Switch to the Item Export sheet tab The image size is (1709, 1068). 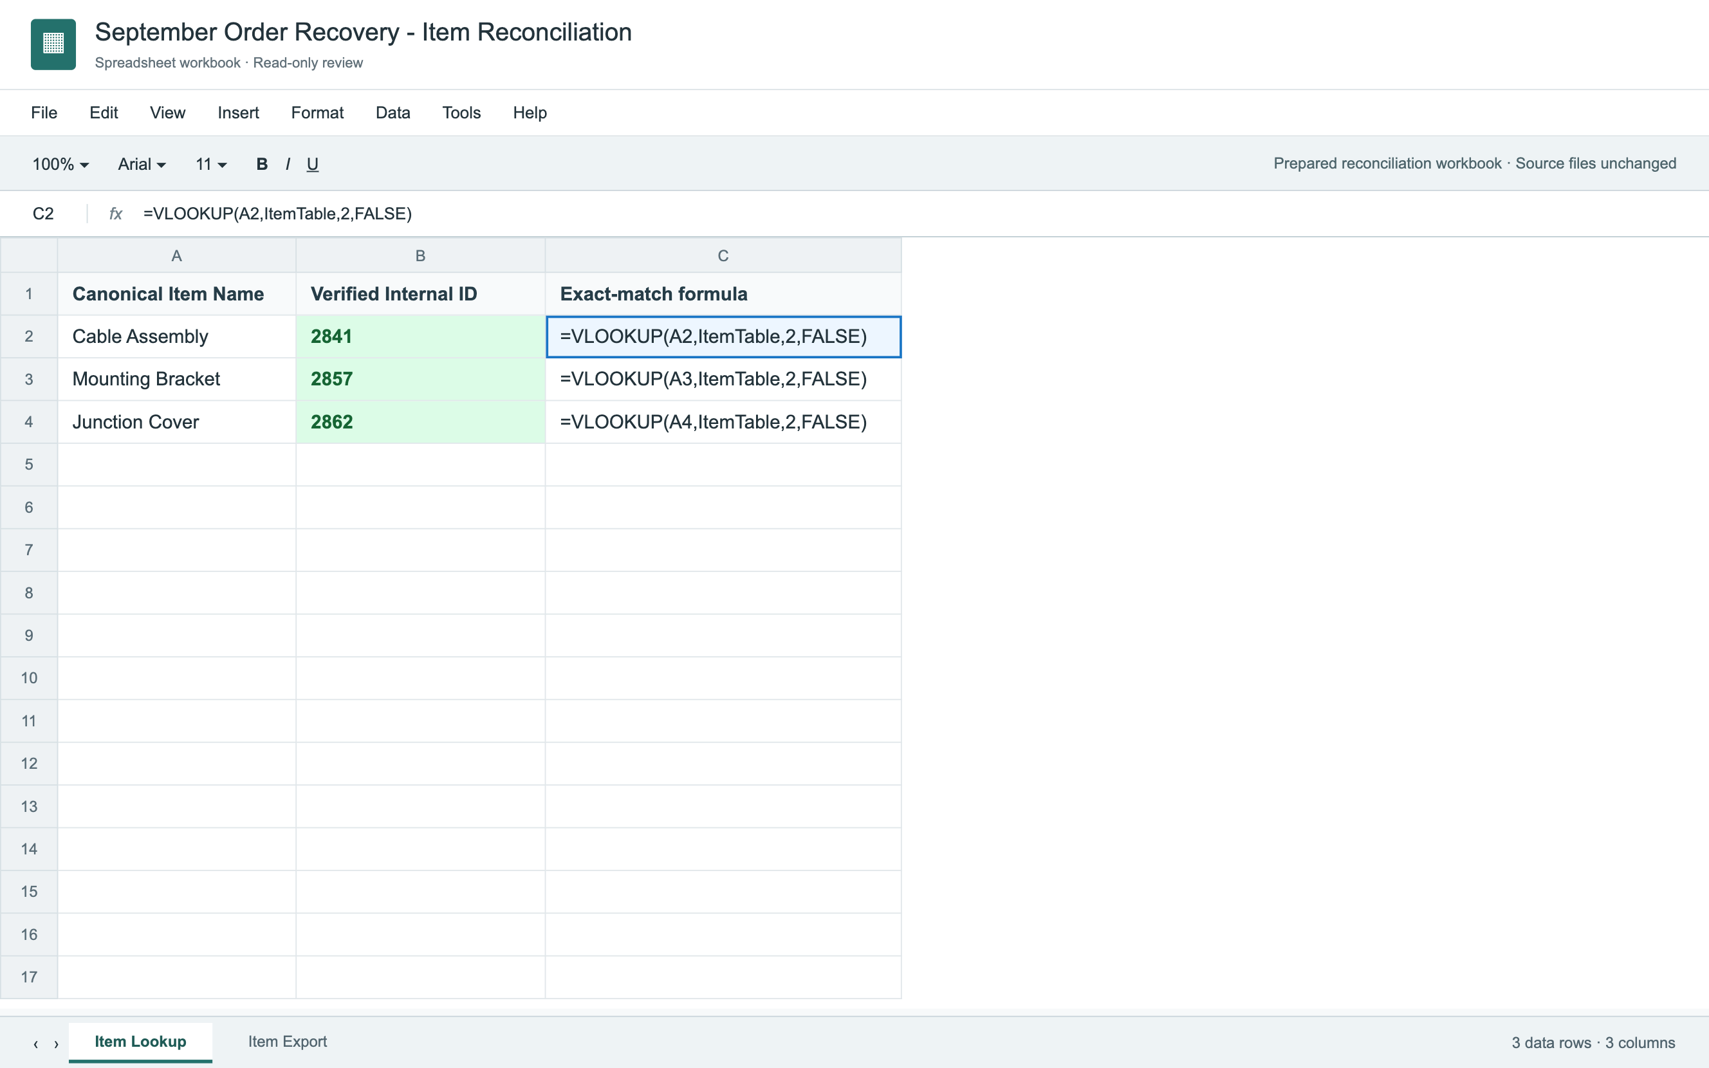(x=288, y=1041)
